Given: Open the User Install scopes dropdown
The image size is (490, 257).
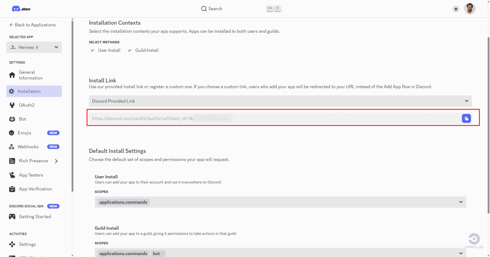Looking at the screenshot, I should coord(280,202).
